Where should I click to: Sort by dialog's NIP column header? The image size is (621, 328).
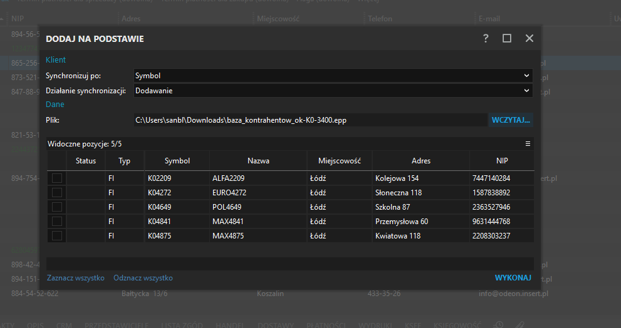502,161
